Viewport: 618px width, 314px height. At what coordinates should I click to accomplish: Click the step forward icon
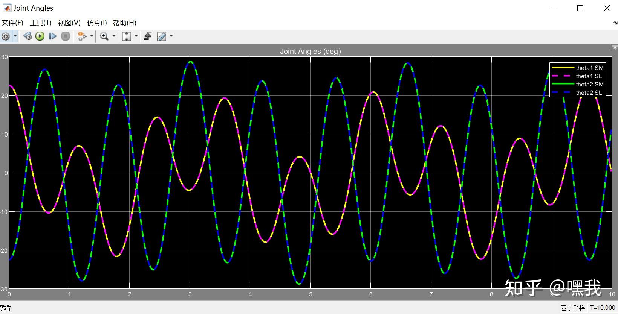click(53, 36)
